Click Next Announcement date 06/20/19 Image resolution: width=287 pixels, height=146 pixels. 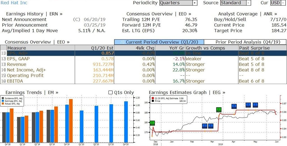coord(95,20)
